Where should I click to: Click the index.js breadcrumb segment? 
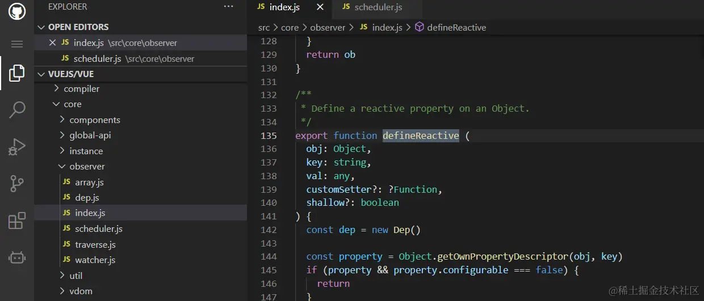(381, 27)
